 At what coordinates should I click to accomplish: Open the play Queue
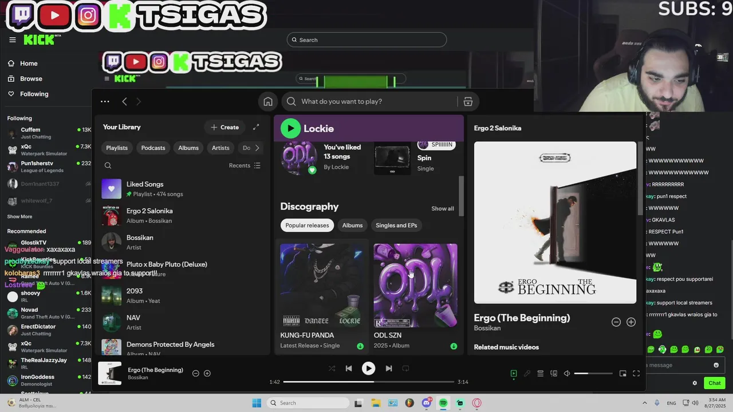pos(540,374)
